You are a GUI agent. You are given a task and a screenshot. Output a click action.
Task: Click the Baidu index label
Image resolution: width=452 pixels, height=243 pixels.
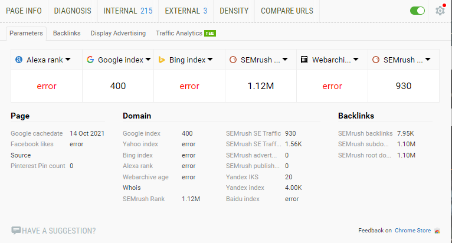pyautogui.click(x=243, y=199)
